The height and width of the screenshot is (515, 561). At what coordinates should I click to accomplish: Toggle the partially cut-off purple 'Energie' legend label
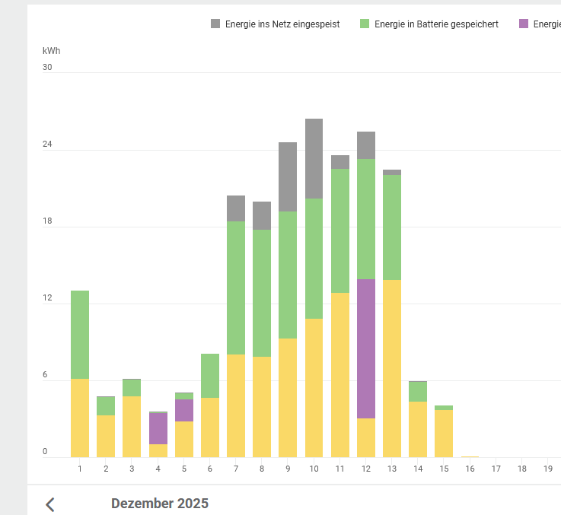547,24
